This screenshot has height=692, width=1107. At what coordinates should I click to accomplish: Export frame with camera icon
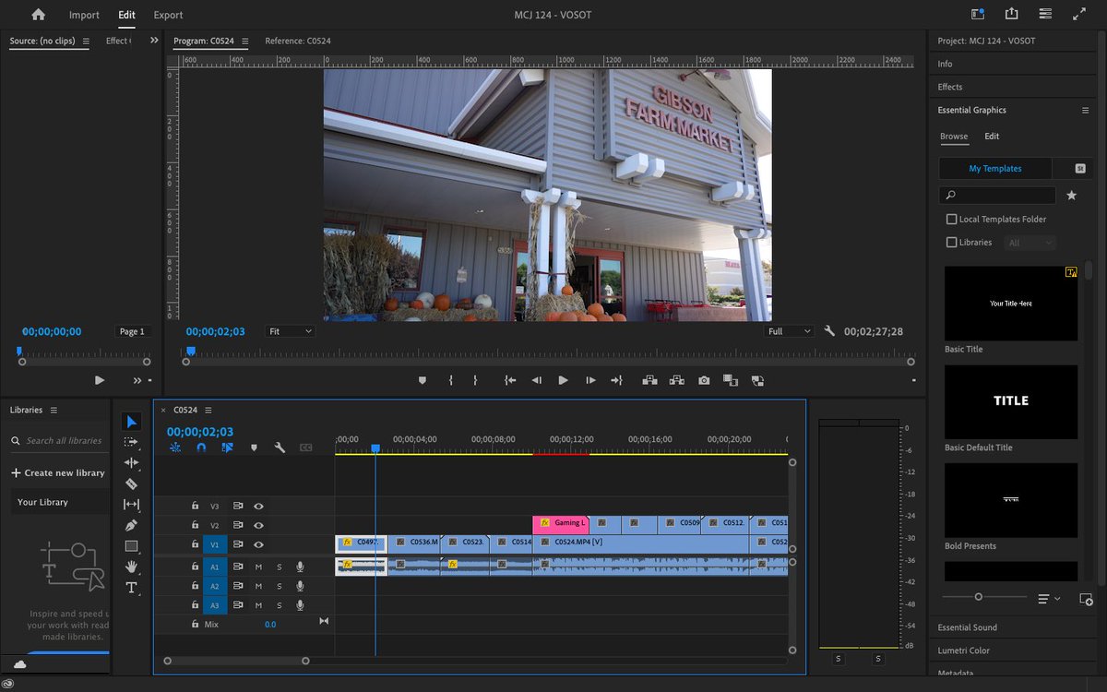pyautogui.click(x=704, y=380)
